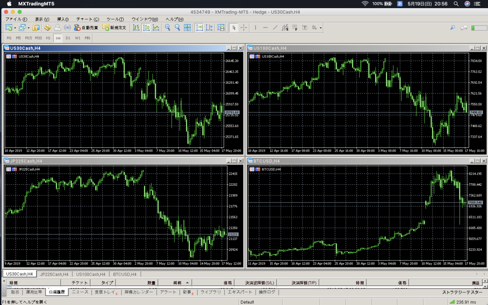This screenshot has height=305, width=488.
Task: Open the indicators list icon
Action: 221,28
